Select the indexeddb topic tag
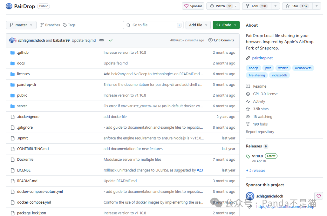The width and height of the screenshot is (327, 216). coord(279,75)
